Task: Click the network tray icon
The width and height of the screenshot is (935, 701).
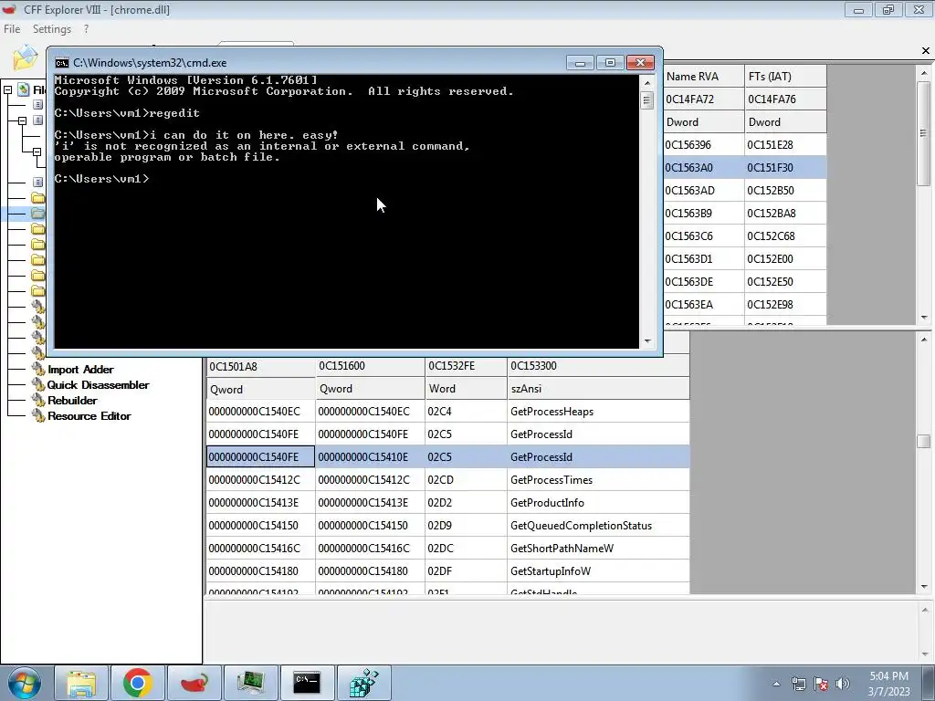Action: (x=798, y=684)
